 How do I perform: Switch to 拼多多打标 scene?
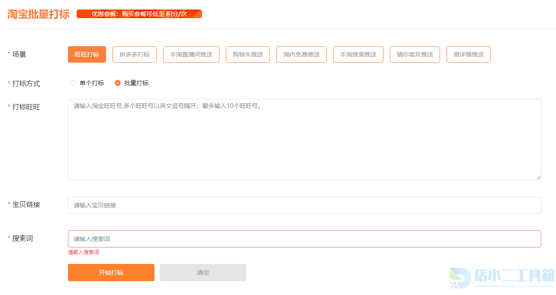coord(135,54)
